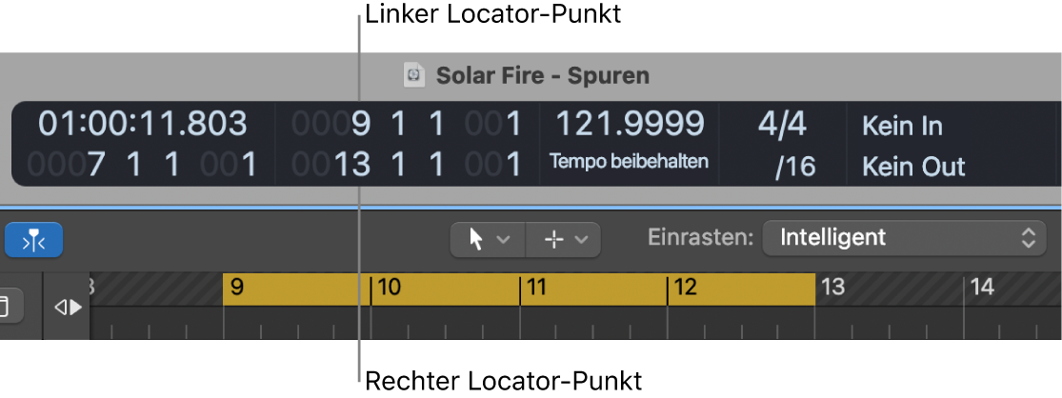Click the Tempo beibehalten mode setting

point(629,162)
